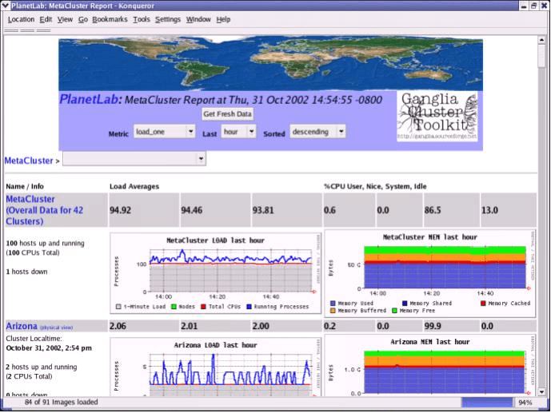
Task: Click 'Load Averages' column header
Action: pyautogui.click(x=134, y=186)
